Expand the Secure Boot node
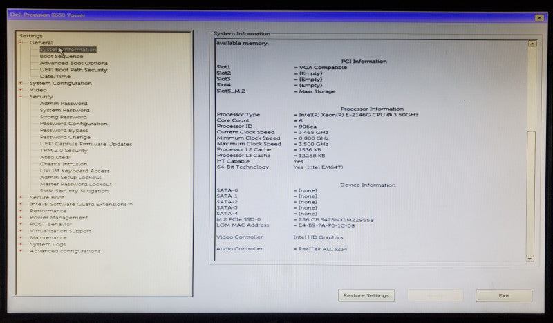The width and height of the screenshot is (553, 323). (x=21, y=198)
